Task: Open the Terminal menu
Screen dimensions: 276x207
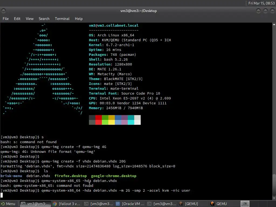Action: pyautogui.click(x=62, y=19)
